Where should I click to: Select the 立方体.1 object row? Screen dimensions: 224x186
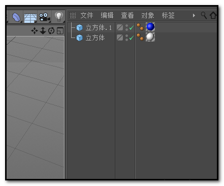point(142,27)
